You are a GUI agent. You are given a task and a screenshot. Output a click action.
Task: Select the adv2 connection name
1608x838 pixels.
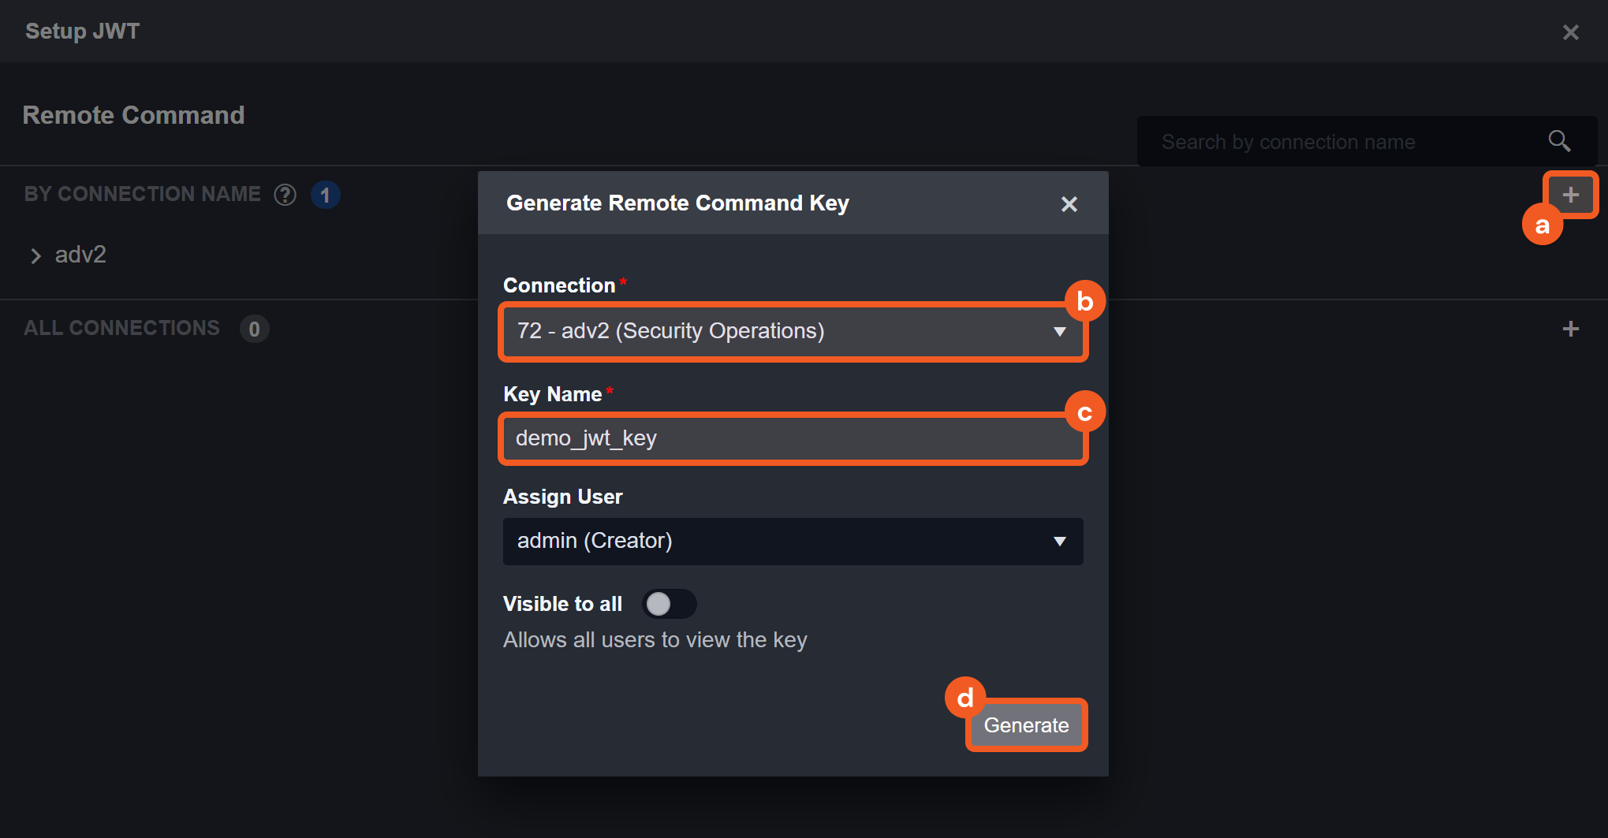click(80, 255)
